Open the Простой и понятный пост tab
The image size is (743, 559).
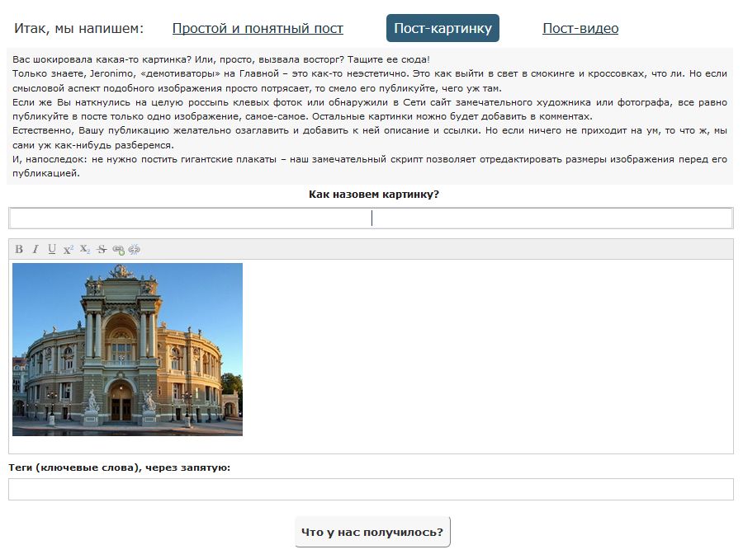[258, 28]
